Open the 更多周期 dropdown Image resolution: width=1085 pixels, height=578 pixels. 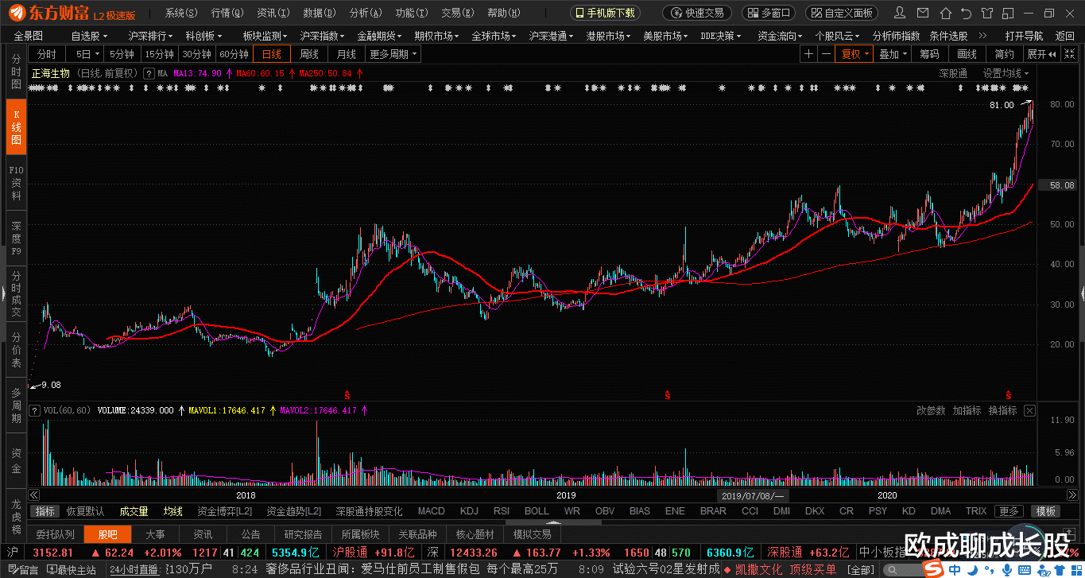click(393, 54)
